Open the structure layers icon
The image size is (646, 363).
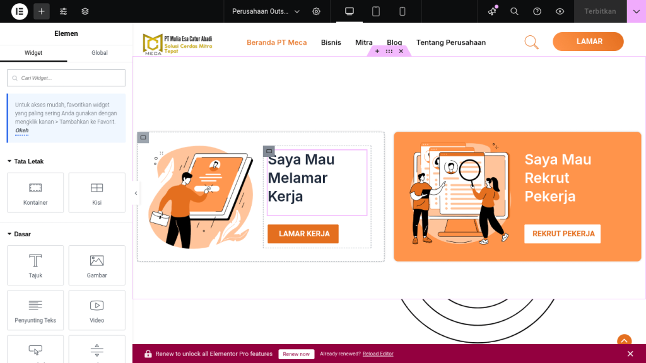(x=85, y=11)
